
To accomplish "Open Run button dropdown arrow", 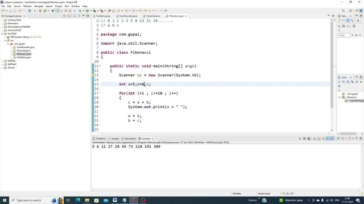I will coord(90,11).
